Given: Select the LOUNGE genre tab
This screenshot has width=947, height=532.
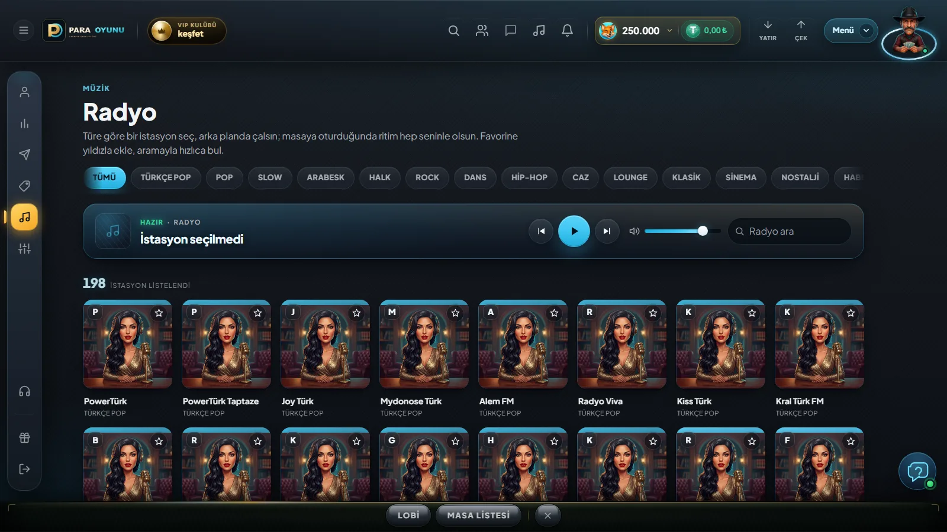Looking at the screenshot, I should [630, 177].
